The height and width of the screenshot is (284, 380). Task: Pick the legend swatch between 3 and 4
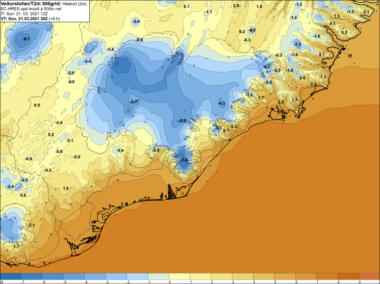pyautogui.click(x=242, y=276)
